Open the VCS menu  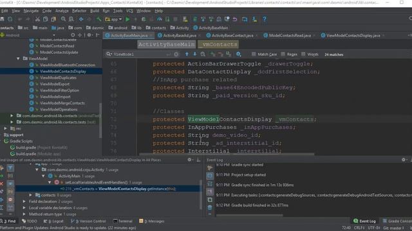[x=129, y=11]
